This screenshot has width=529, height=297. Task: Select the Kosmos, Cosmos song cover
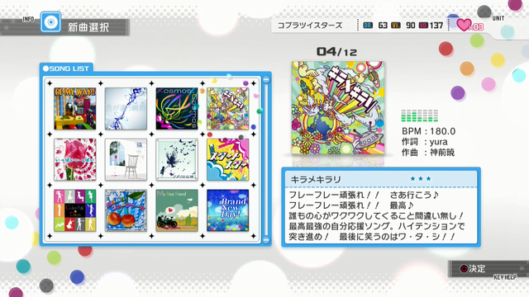click(x=177, y=108)
